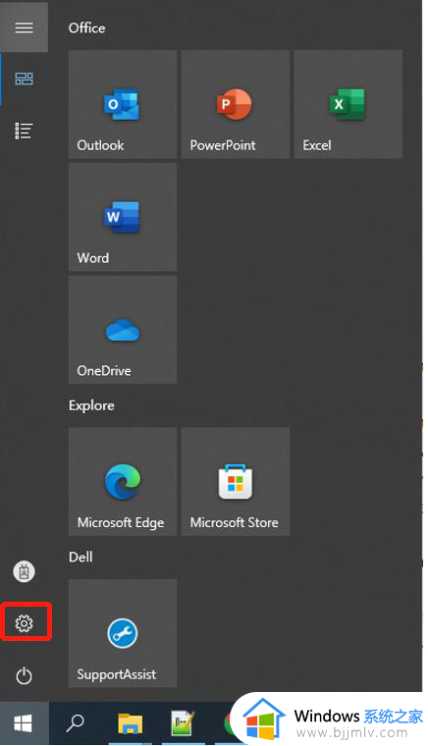The image size is (428, 746).
Task: Switch to Pinned tiles view
Action: (24, 79)
